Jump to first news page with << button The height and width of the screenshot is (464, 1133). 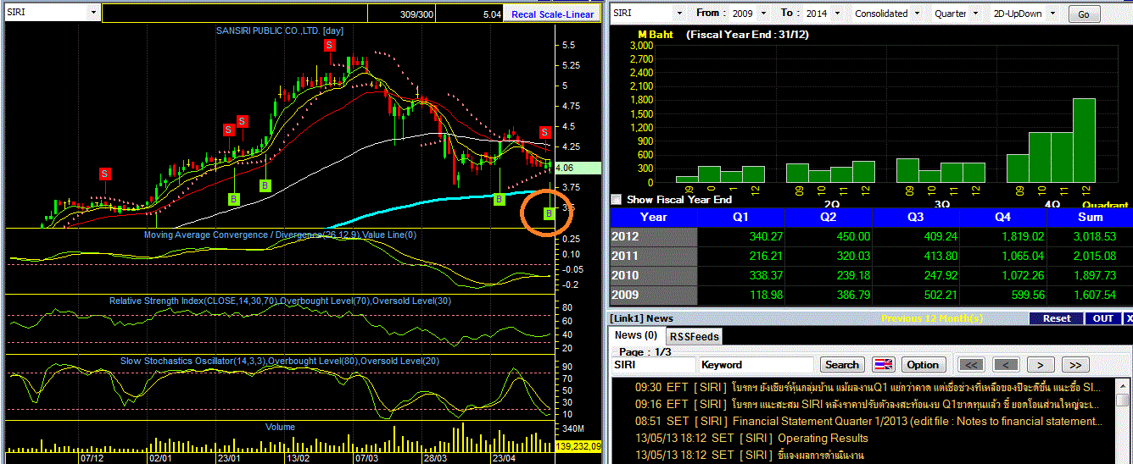[972, 365]
